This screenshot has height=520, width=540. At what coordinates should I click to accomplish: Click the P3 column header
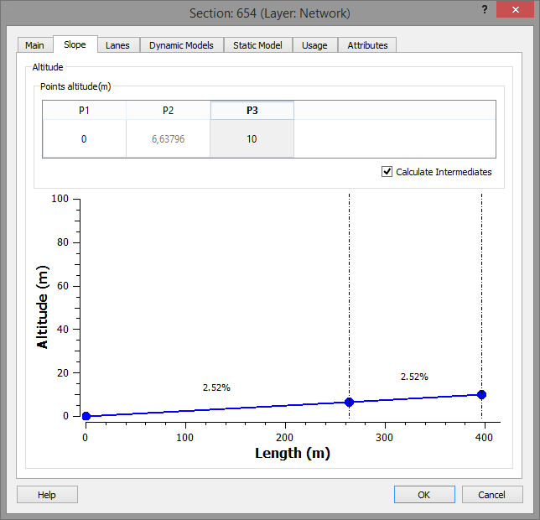252,111
